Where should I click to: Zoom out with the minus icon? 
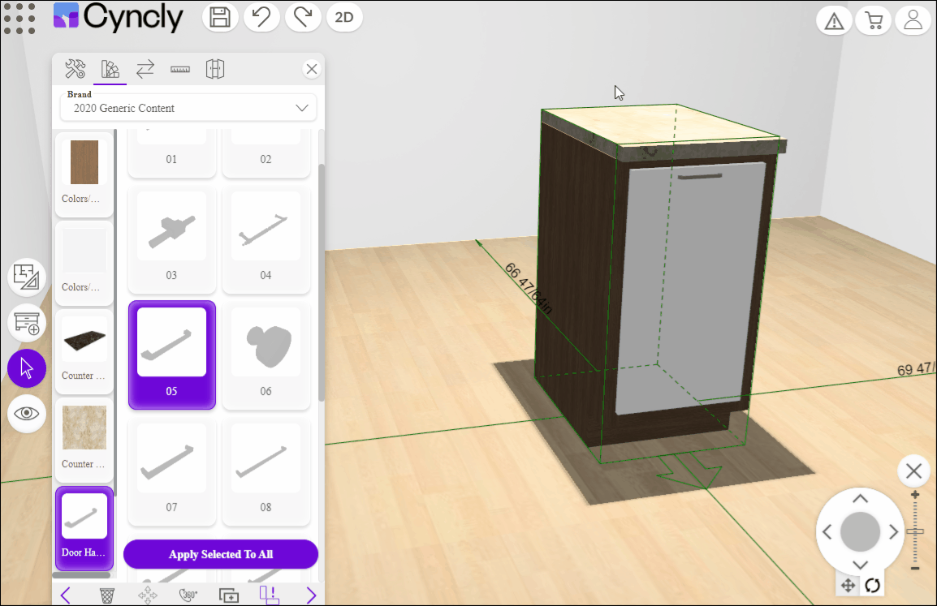point(915,569)
